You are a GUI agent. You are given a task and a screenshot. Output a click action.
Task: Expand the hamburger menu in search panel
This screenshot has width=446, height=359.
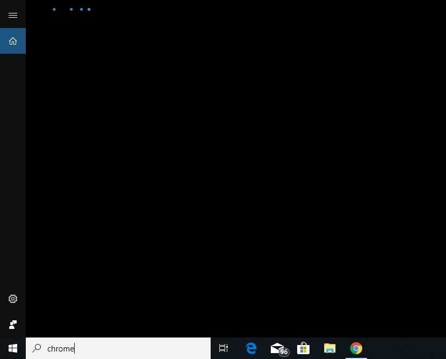13,15
